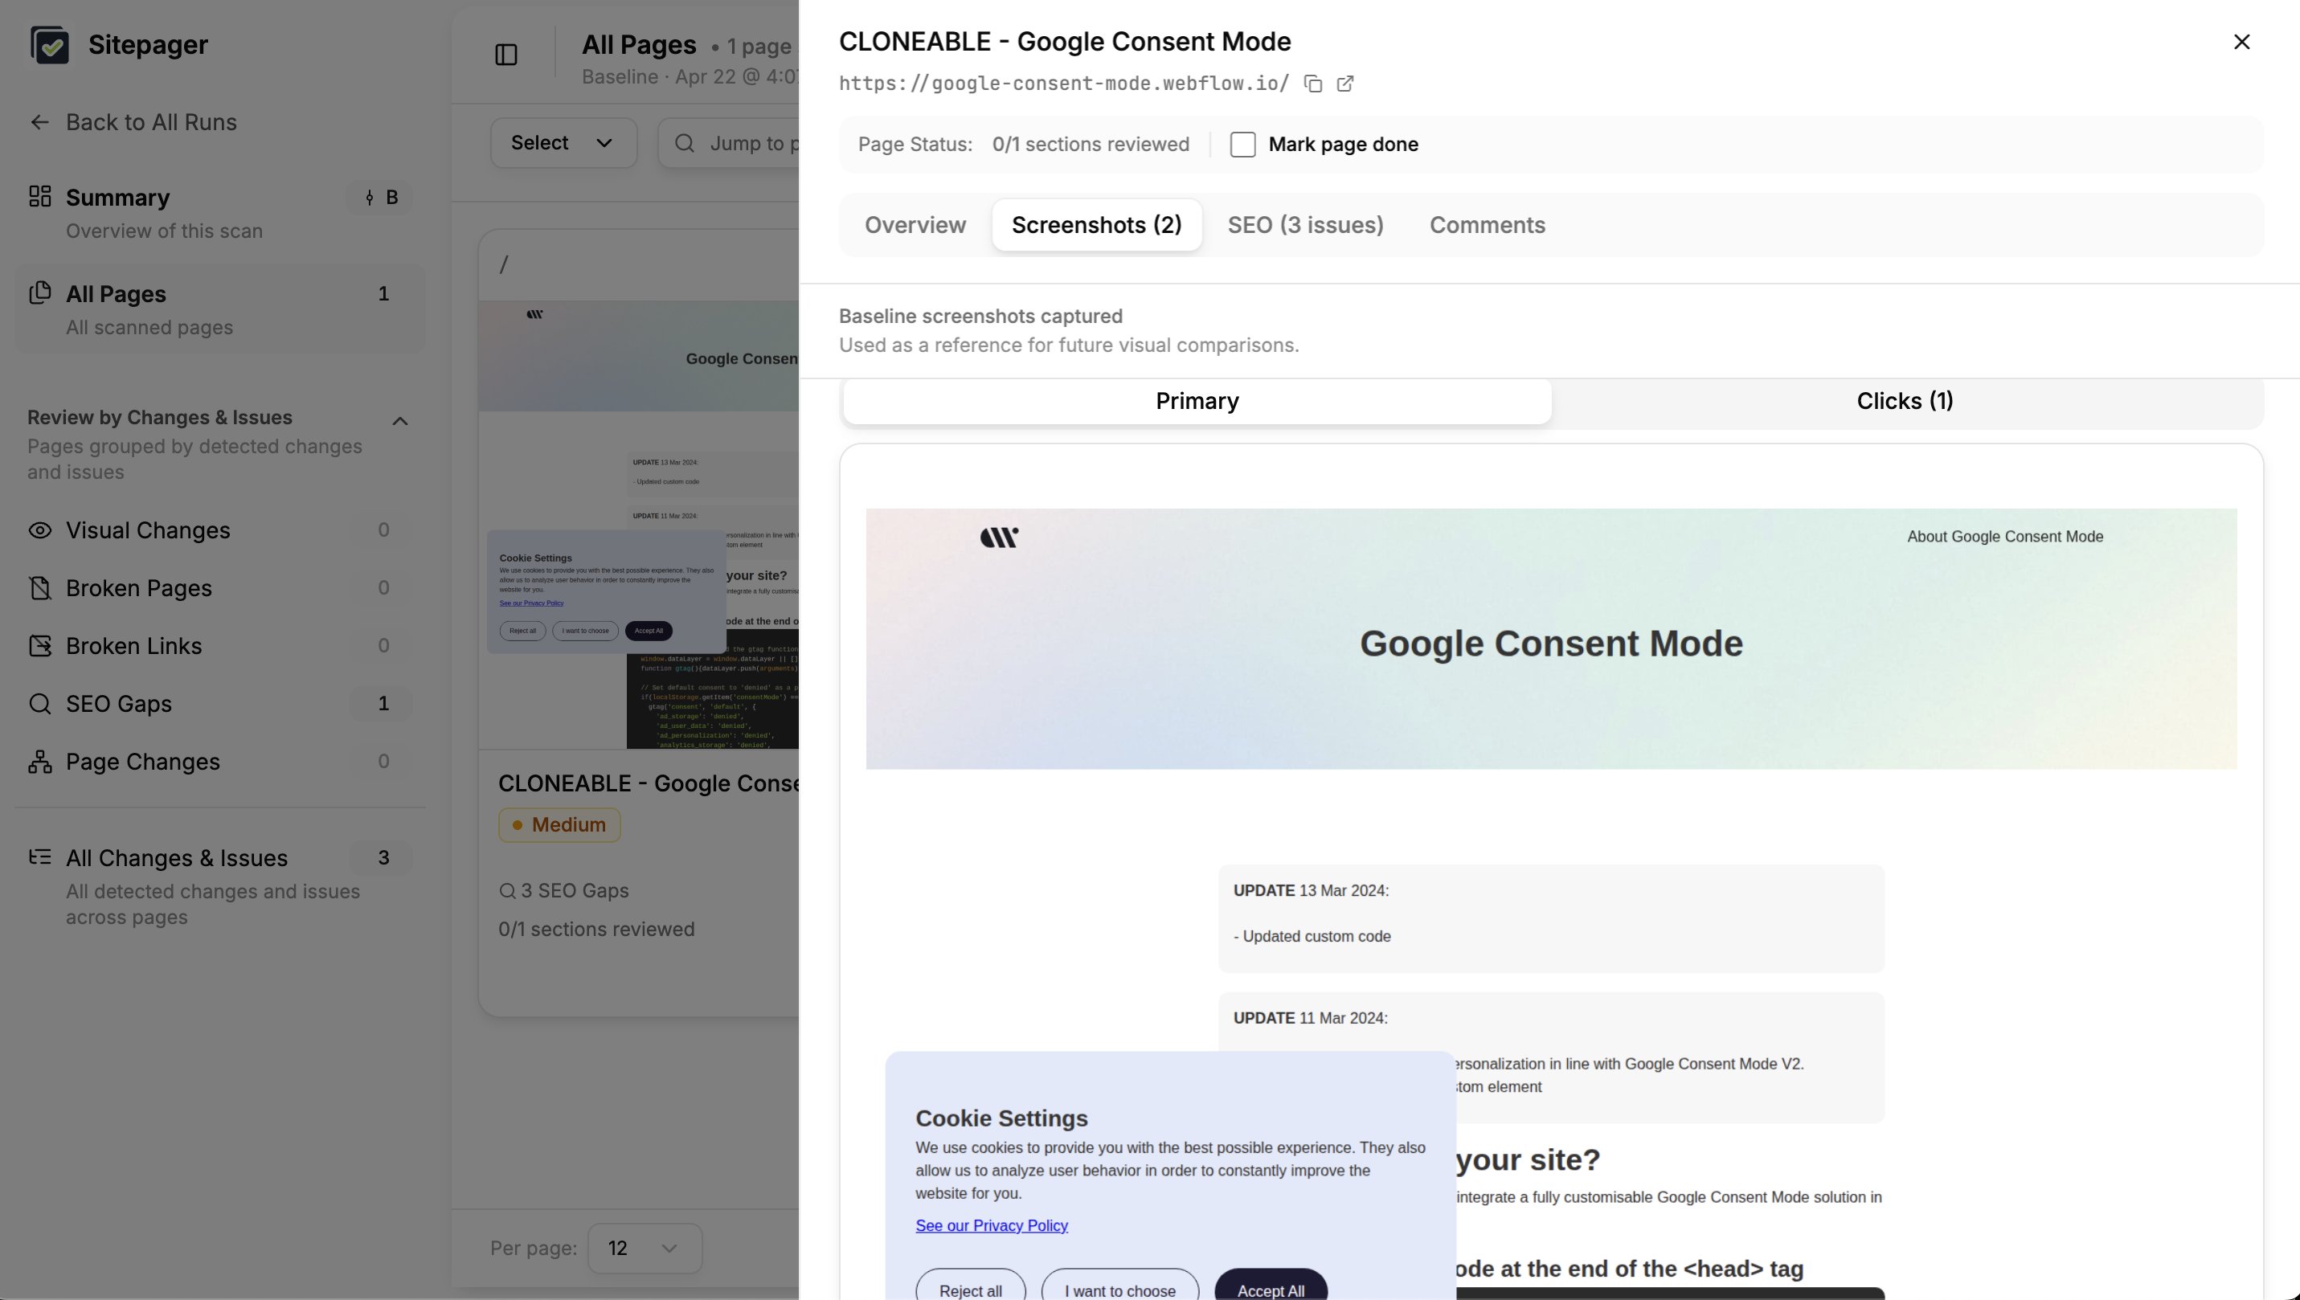Select the Visual Changes eye icon
This screenshot has height=1300, width=2300.
(x=40, y=530)
